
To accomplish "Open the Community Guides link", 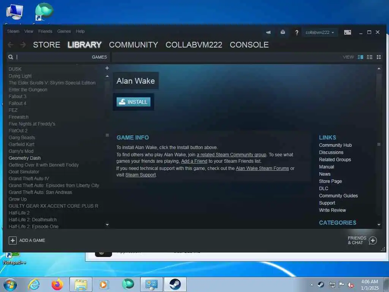I will [x=338, y=196].
